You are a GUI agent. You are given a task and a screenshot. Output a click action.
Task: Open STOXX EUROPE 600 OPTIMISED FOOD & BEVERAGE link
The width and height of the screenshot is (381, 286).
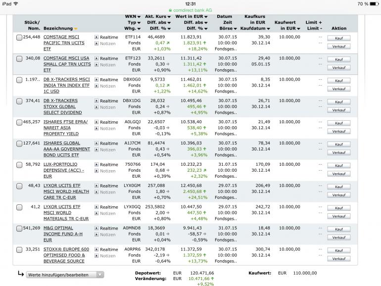click(66, 255)
